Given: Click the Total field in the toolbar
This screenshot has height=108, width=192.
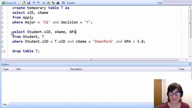Looking at the screenshot, I should (177, 3).
